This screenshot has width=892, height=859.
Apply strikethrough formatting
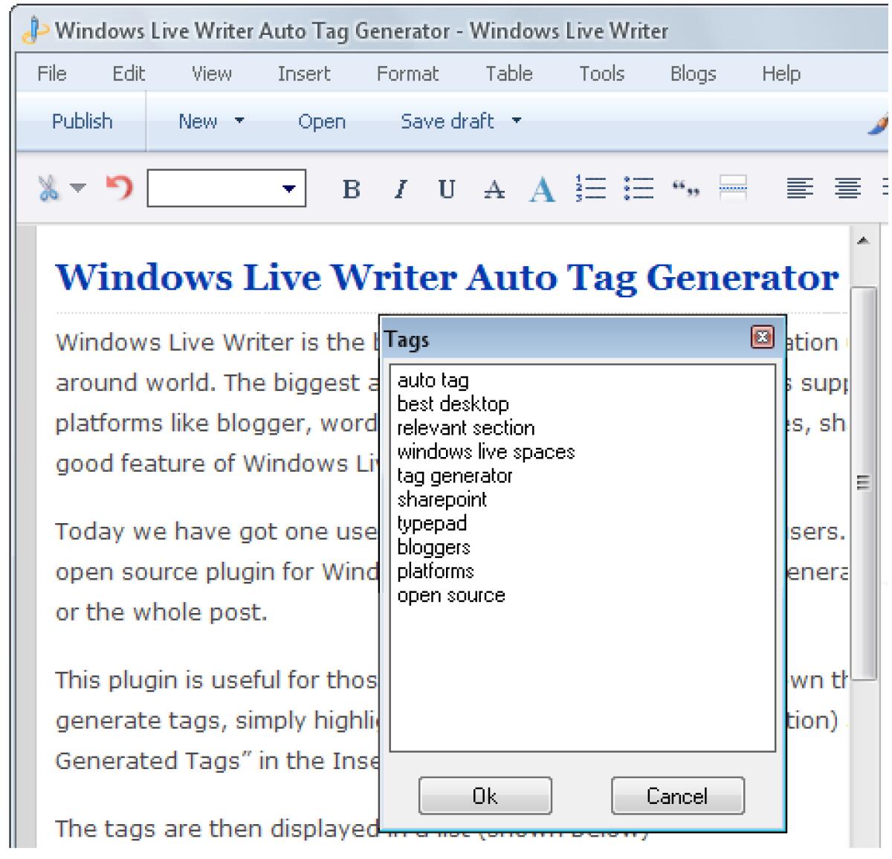click(494, 190)
